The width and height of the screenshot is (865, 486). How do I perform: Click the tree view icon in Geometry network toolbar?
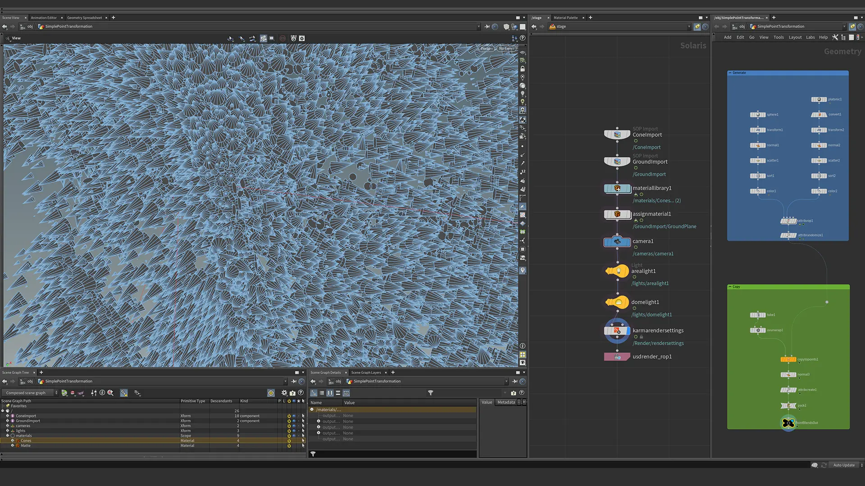[843, 37]
